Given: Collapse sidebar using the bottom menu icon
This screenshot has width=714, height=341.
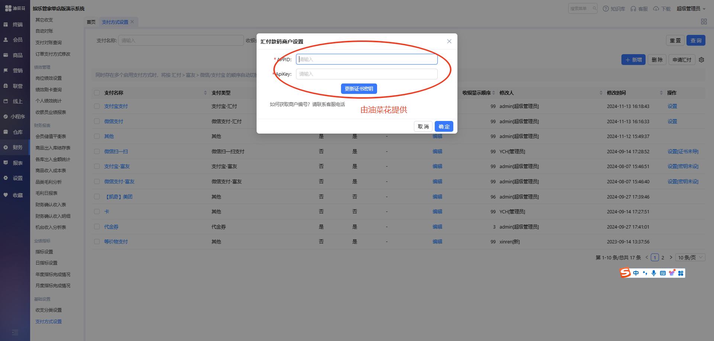Looking at the screenshot, I should pyautogui.click(x=15, y=332).
